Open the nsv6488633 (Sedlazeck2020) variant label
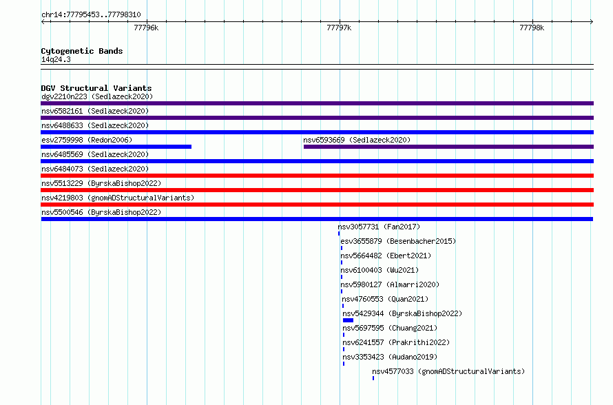The width and height of the screenshot is (613, 405). 95,125
